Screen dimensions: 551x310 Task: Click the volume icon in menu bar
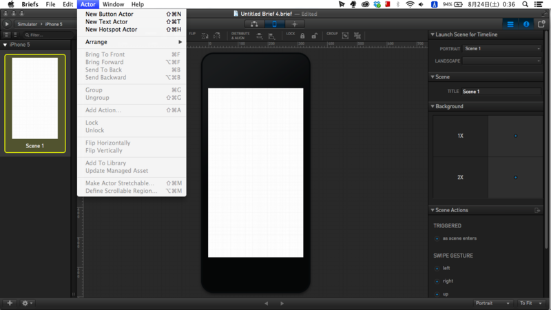(x=421, y=4)
